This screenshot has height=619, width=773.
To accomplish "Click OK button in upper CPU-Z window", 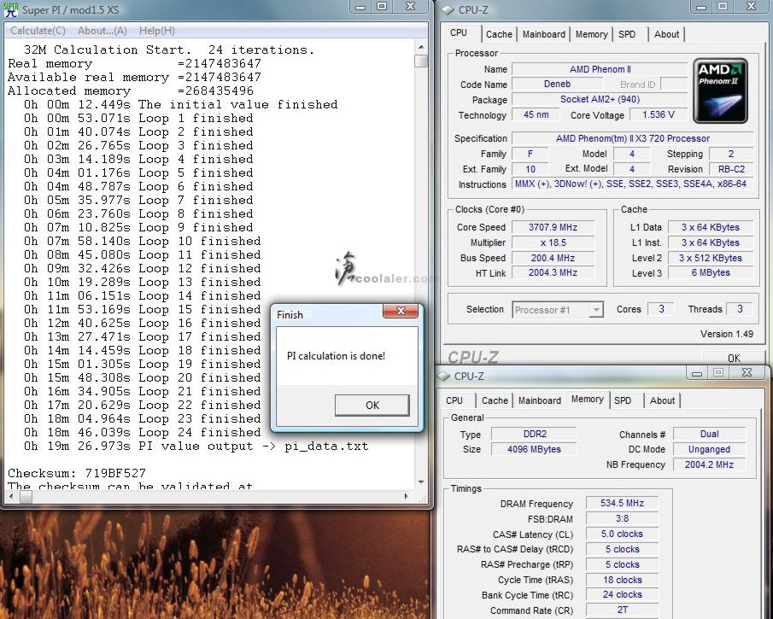I will click(734, 358).
